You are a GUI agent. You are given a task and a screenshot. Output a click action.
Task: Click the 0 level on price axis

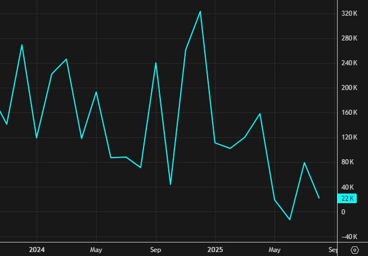tap(344, 212)
